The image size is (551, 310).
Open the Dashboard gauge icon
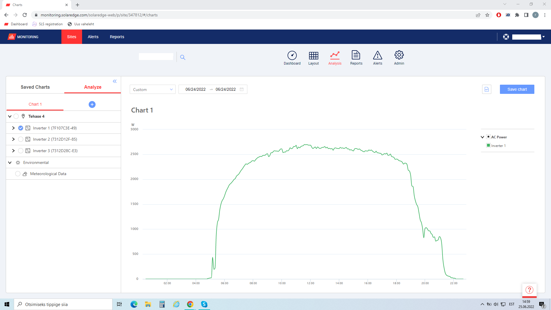pos(292,55)
